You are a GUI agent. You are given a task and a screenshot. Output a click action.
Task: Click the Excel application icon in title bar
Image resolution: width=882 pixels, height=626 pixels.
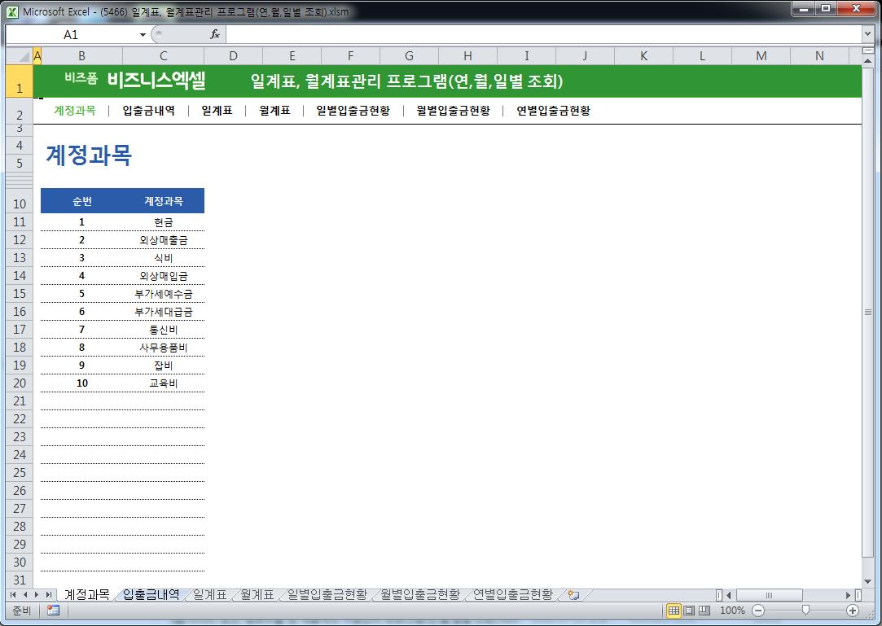tap(12, 11)
